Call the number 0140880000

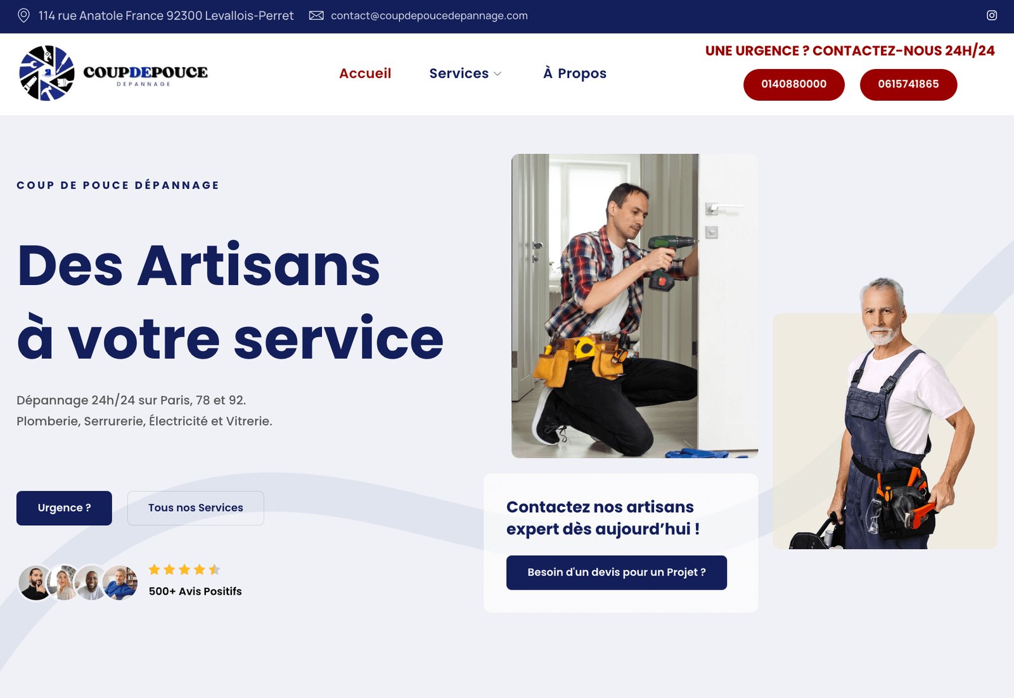(x=794, y=84)
